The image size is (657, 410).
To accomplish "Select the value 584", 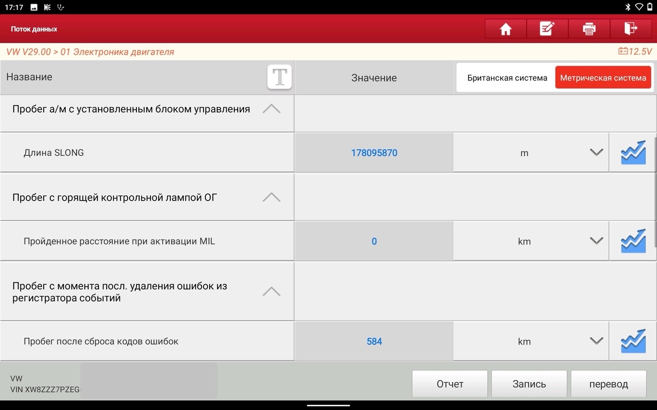I will coord(374,341).
